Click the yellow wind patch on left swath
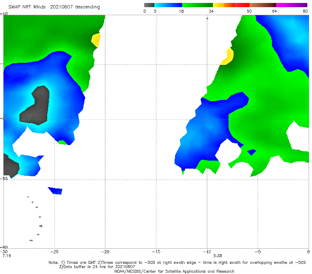This screenshot has height=274, width=312. pyautogui.click(x=96, y=40)
